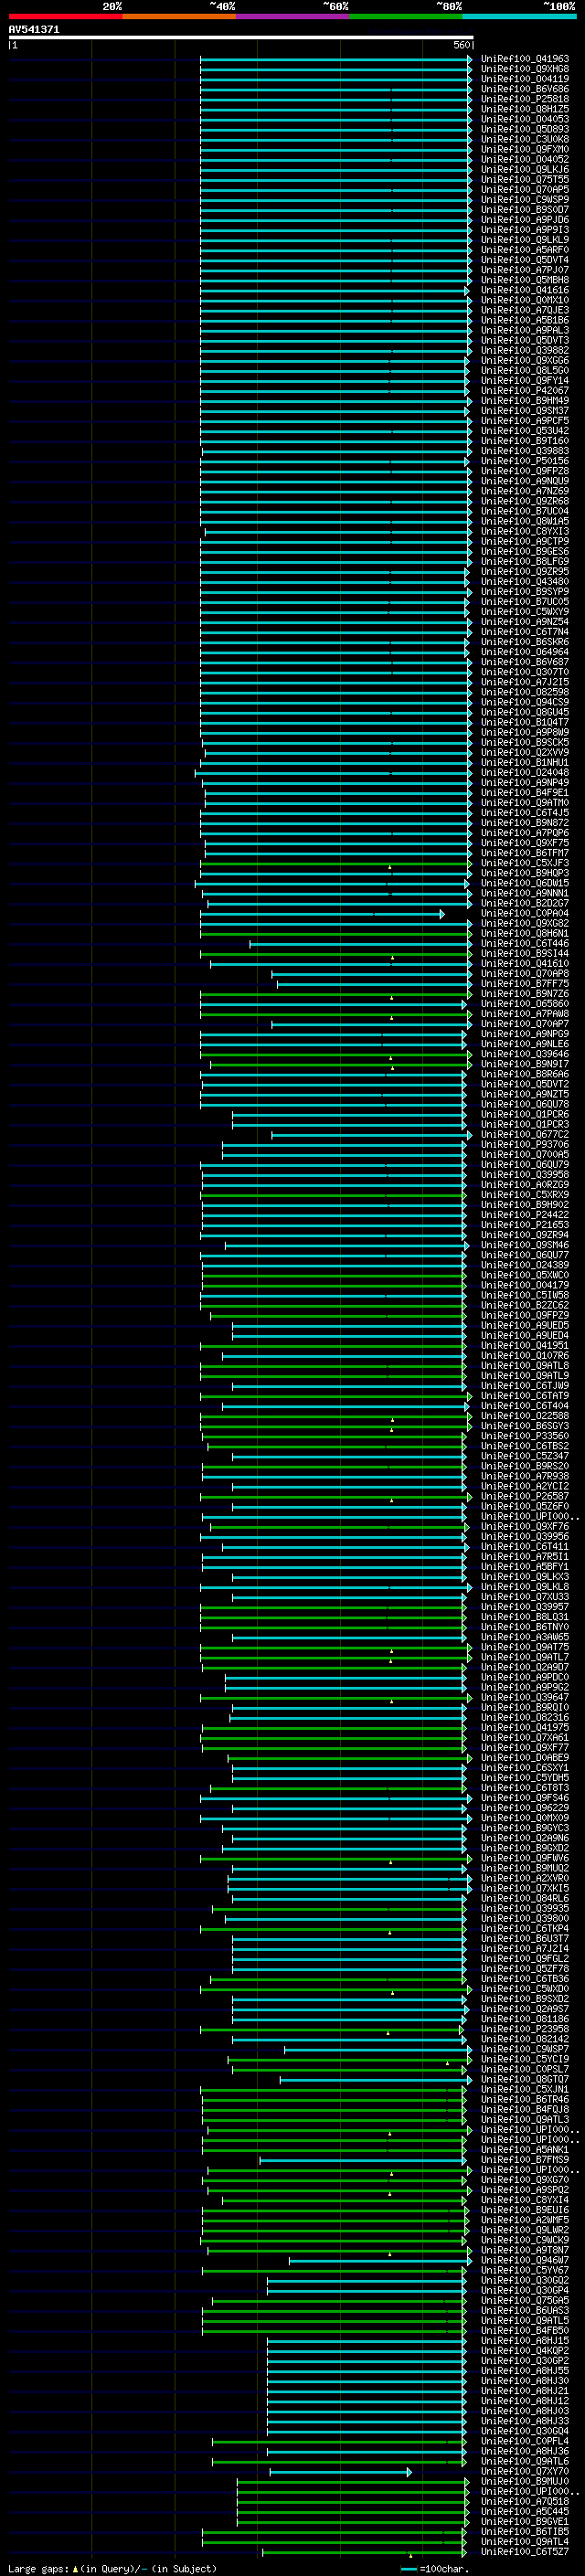This screenshot has width=585, height=2576.
Task: Select hit UniRef100_Q41610
Action: coord(525,964)
